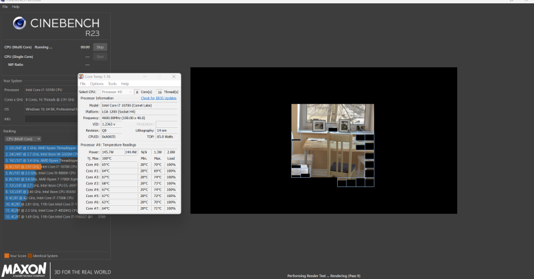Select the highlighted Intel Core i7-10700 ranking entry
The width and height of the screenshot is (534, 279).
pos(41,166)
